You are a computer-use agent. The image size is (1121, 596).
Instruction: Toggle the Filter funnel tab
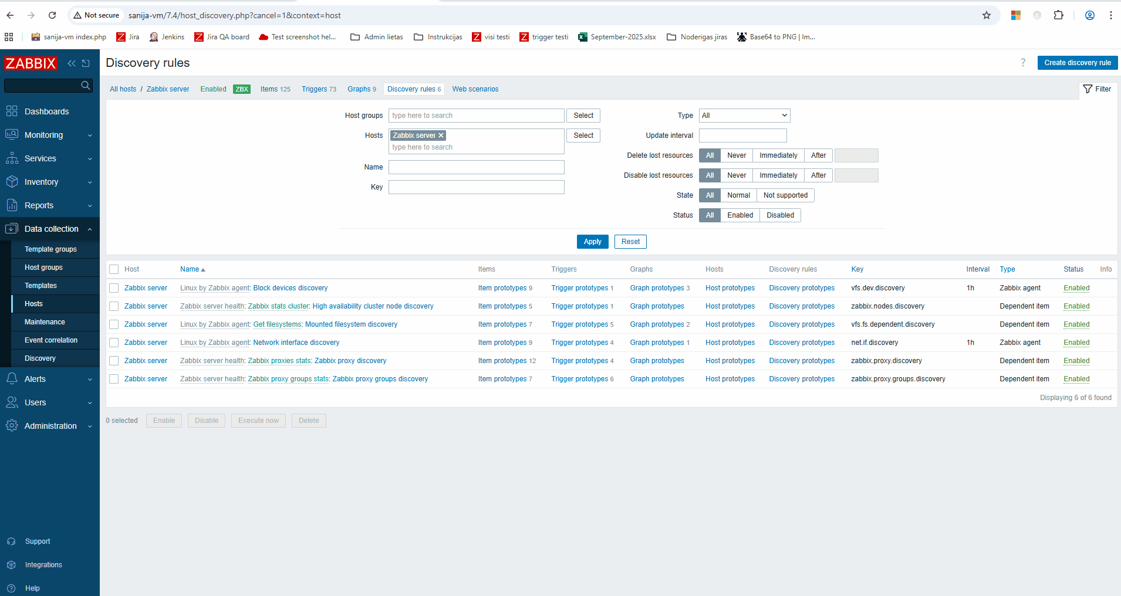(1097, 89)
